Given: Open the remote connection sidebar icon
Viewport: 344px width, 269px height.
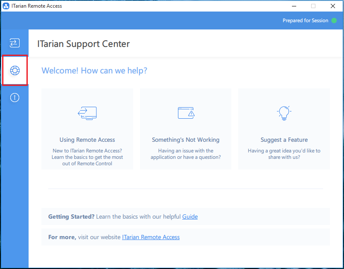Looking at the screenshot, I should pyautogui.click(x=15, y=43).
